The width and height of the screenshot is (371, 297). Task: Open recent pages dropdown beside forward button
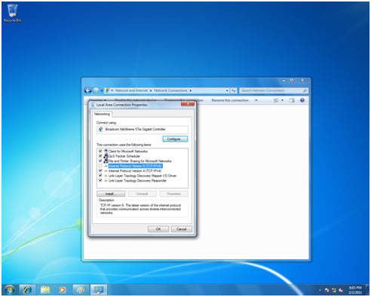point(102,90)
